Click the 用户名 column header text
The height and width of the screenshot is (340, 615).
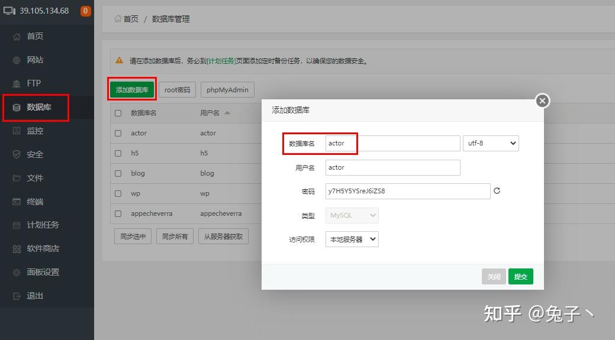(210, 113)
